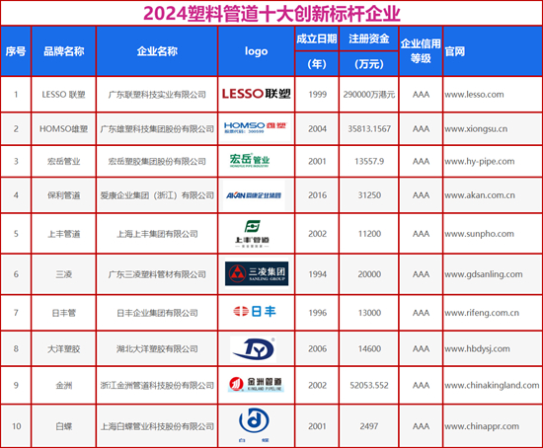Open the www.lesso.com website link
This screenshot has width=543, height=448.
[x=474, y=95]
